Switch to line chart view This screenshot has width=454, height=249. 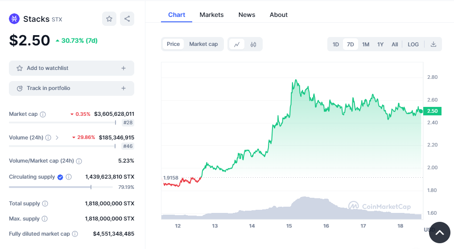click(x=237, y=44)
